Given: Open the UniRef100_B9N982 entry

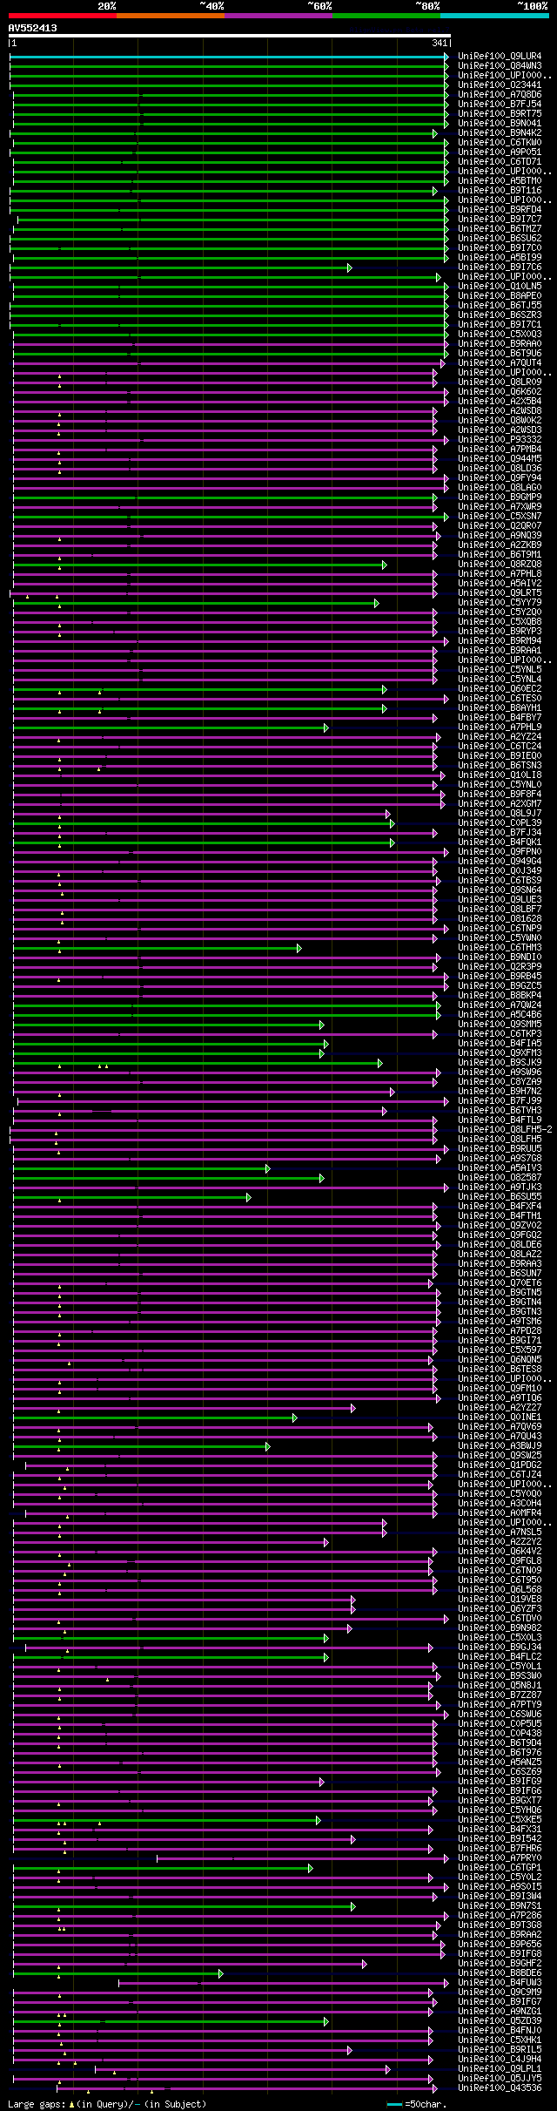Looking at the screenshot, I should click(500, 1627).
